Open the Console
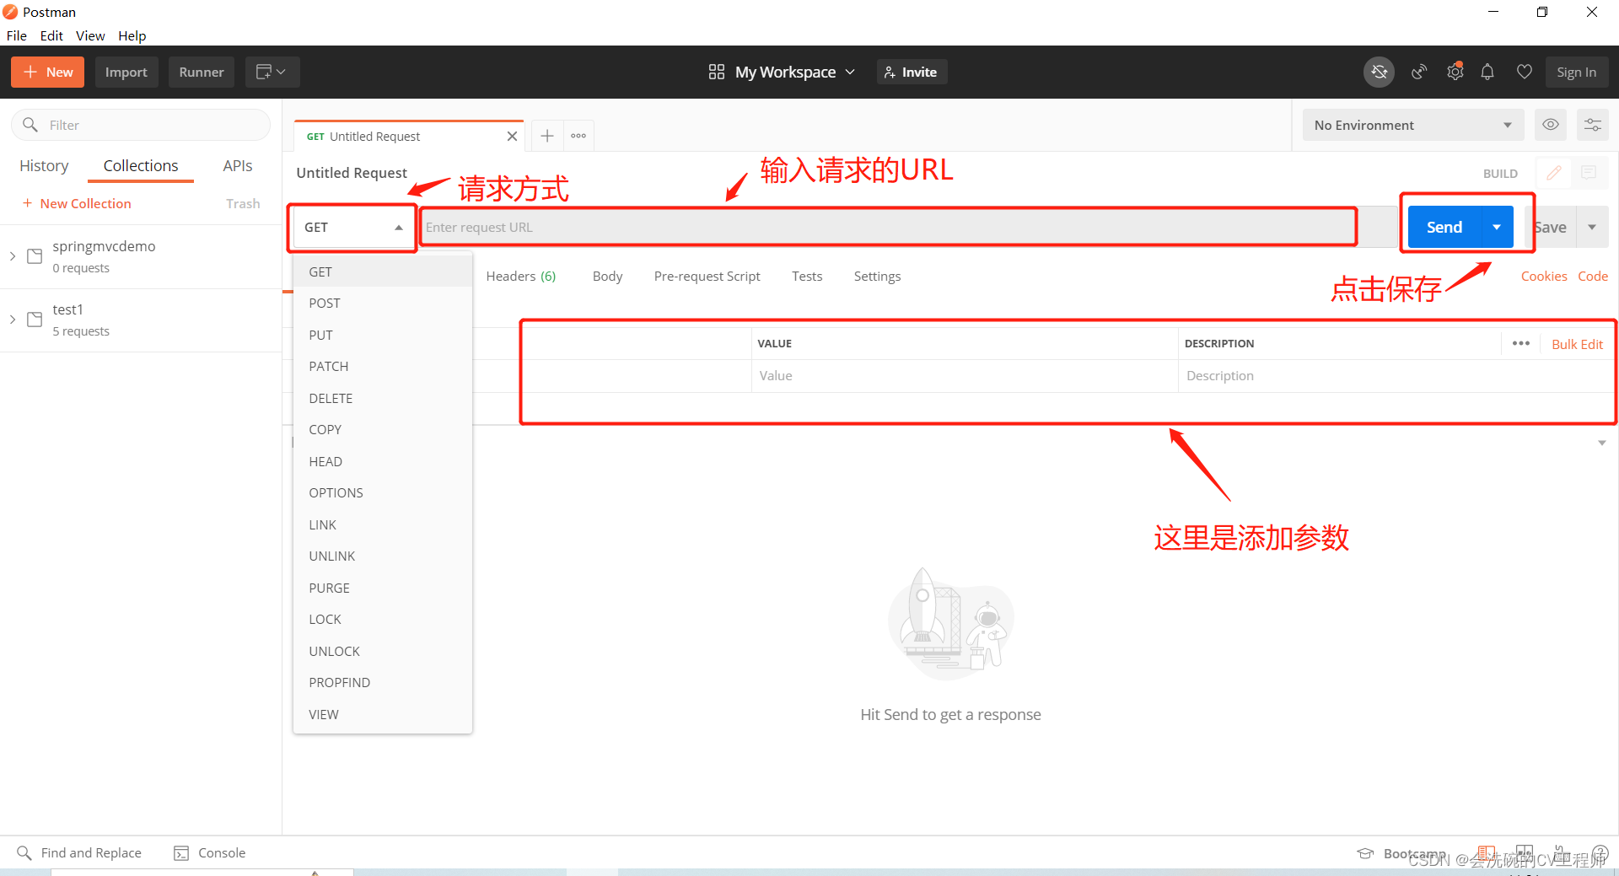Screen dimensions: 1619x876 [210, 853]
